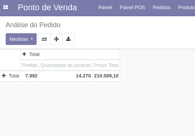Sort by Preço Total column header
The image size is (195, 136).
[x=106, y=65]
